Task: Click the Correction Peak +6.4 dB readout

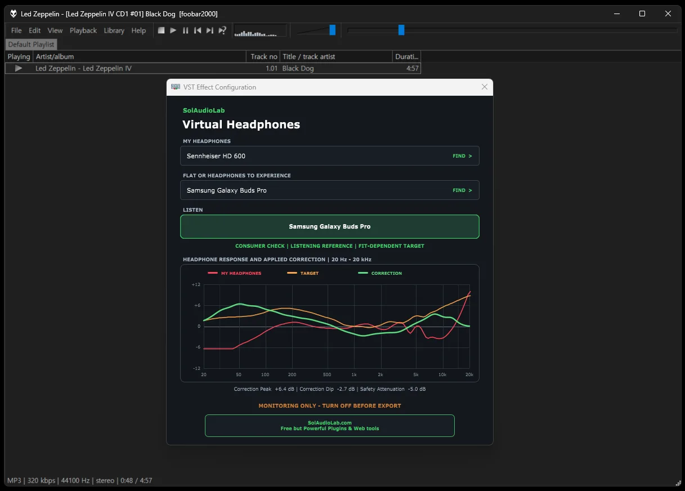Action: 264,389
